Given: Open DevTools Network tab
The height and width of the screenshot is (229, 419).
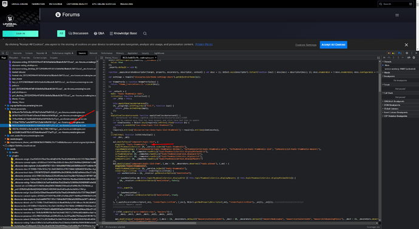Looking at the screenshot, I should coord(94,53).
